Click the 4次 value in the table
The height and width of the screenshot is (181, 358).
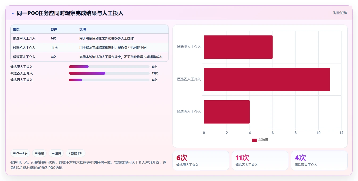[x=54, y=57]
